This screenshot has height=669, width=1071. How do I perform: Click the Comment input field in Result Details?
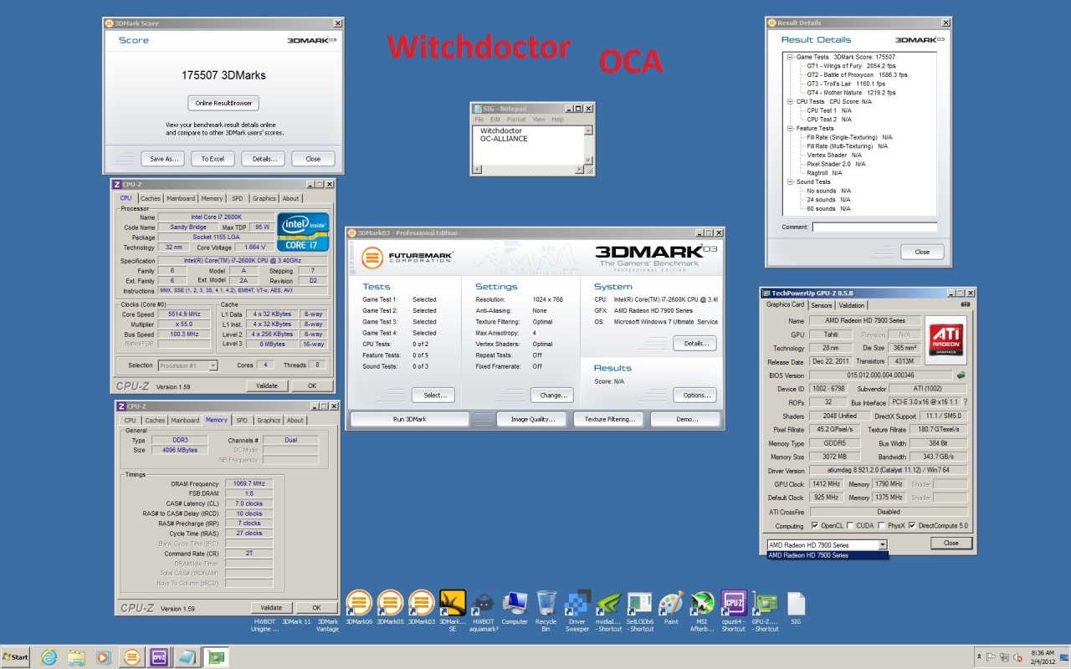pos(874,227)
